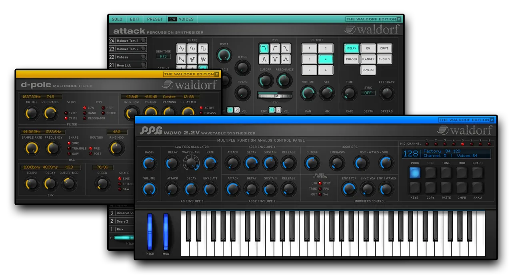
Task: Select the DELAY effect button in Attack
Action: pos(352,48)
